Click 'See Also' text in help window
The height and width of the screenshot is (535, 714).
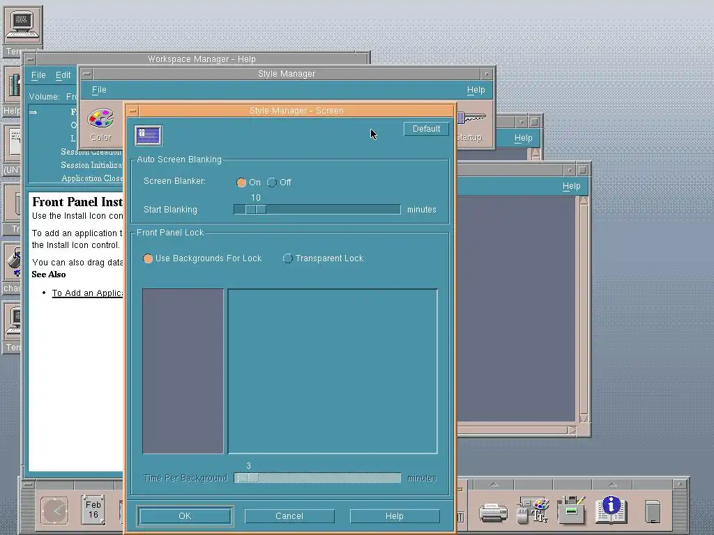(x=49, y=274)
